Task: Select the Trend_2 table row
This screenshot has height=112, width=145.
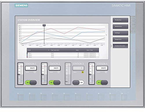Action: (63, 55)
